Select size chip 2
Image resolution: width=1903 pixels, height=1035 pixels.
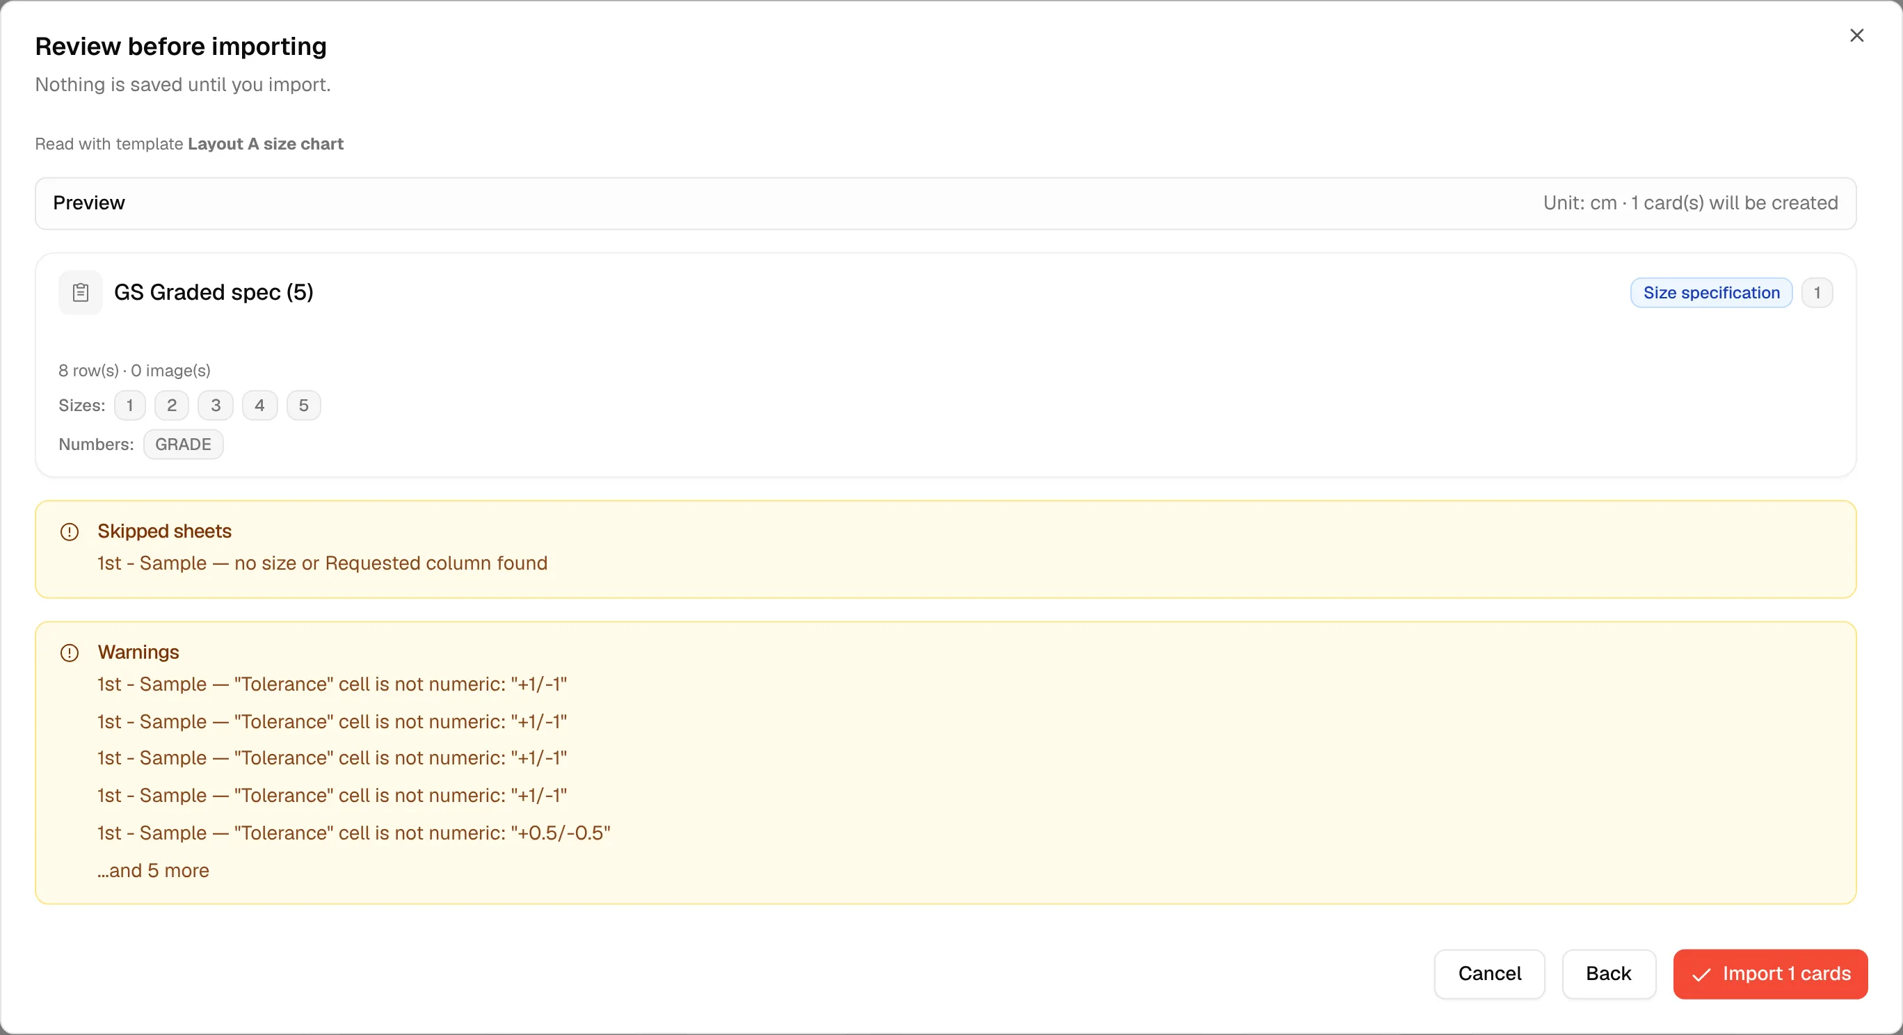pos(172,406)
